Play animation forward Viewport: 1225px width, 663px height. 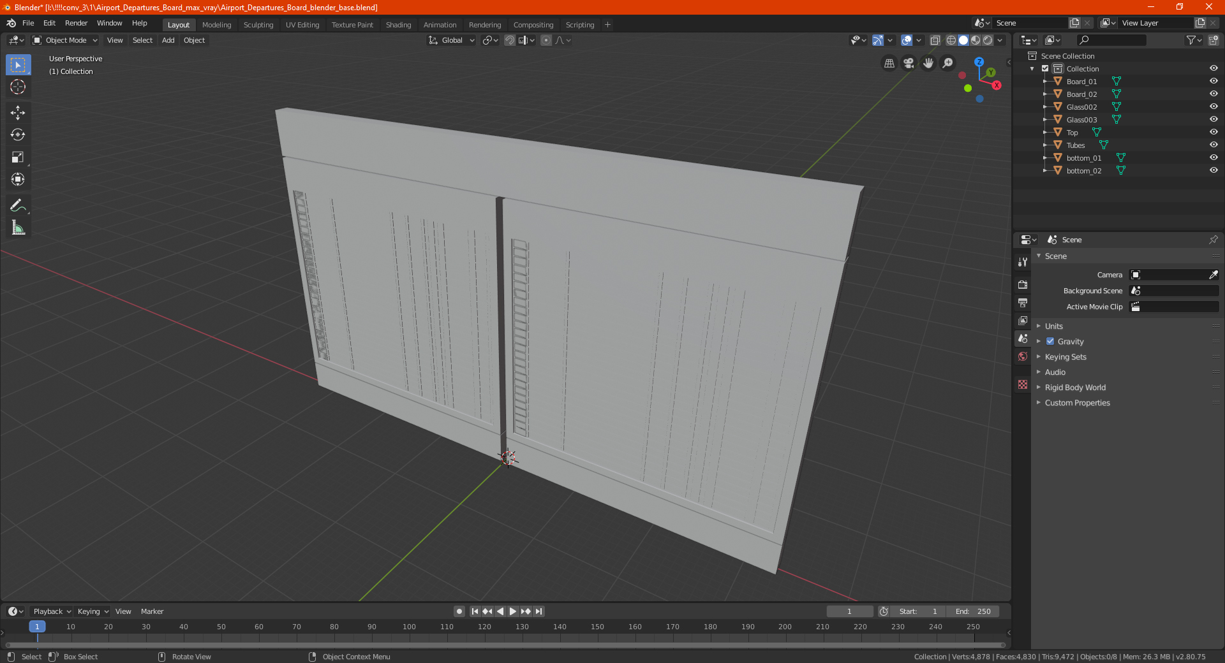[x=513, y=611]
